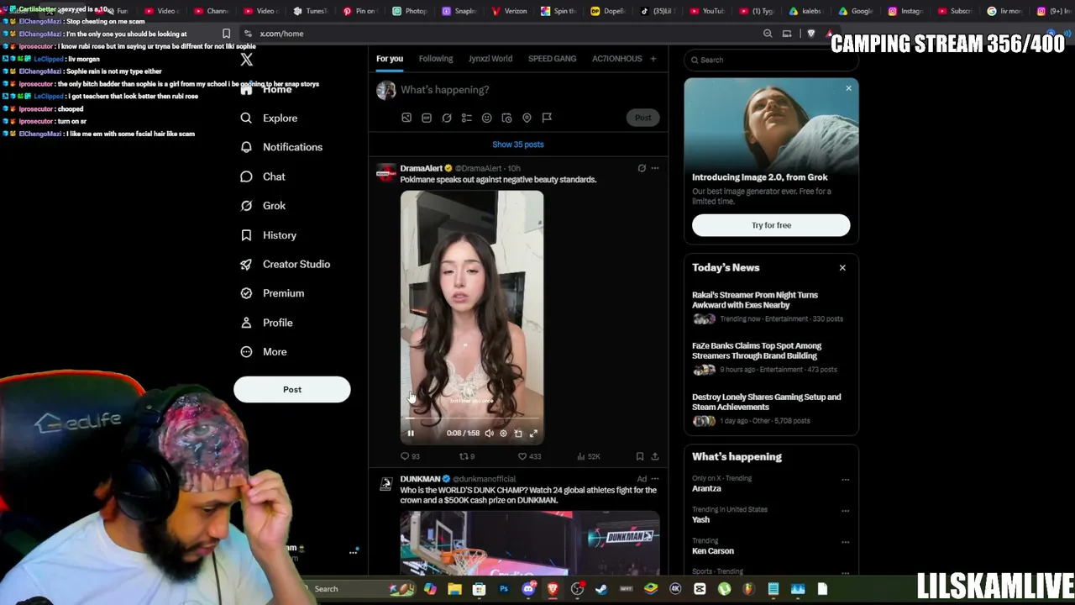Switch to the For you tab
The width and height of the screenshot is (1075, 605).
coord(390,59)
